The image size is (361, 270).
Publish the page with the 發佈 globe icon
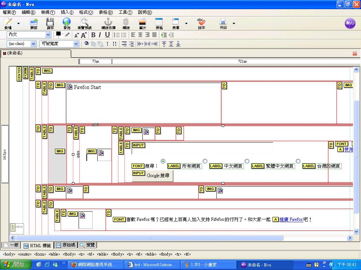point(67,24)
